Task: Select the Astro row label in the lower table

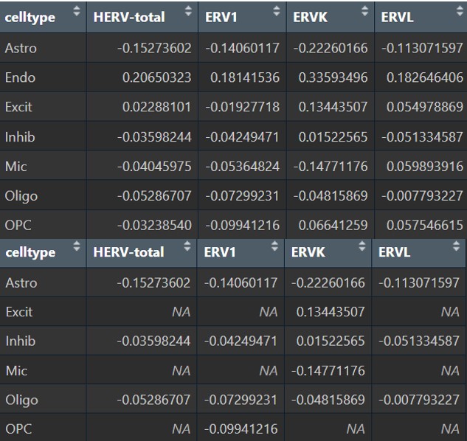Action: (x=21, y=282)
